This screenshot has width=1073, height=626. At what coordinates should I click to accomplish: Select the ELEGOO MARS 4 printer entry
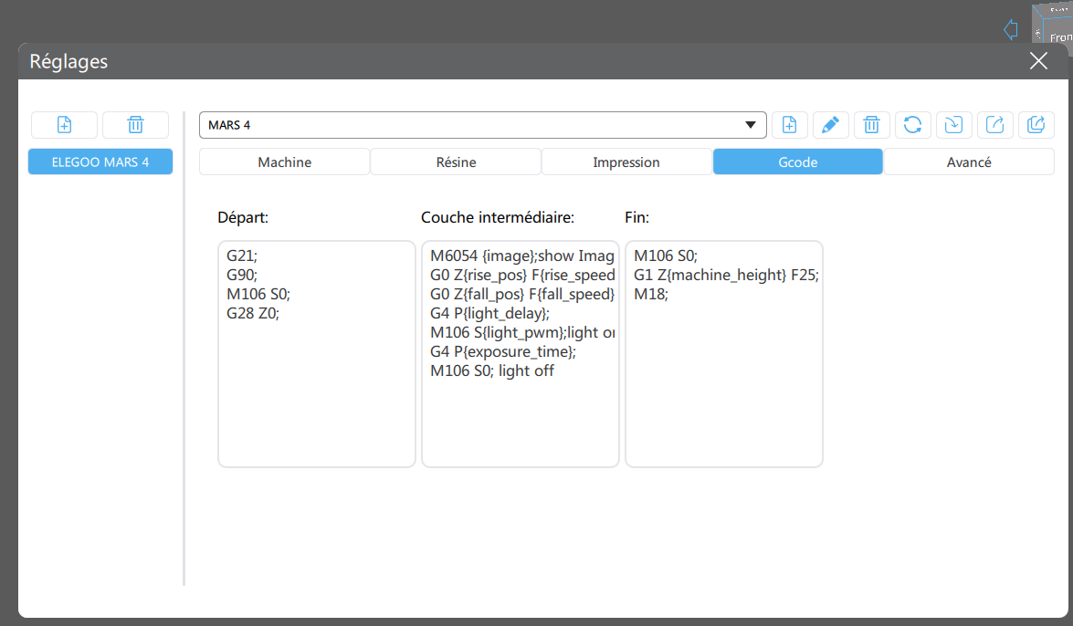click(100, 162)
